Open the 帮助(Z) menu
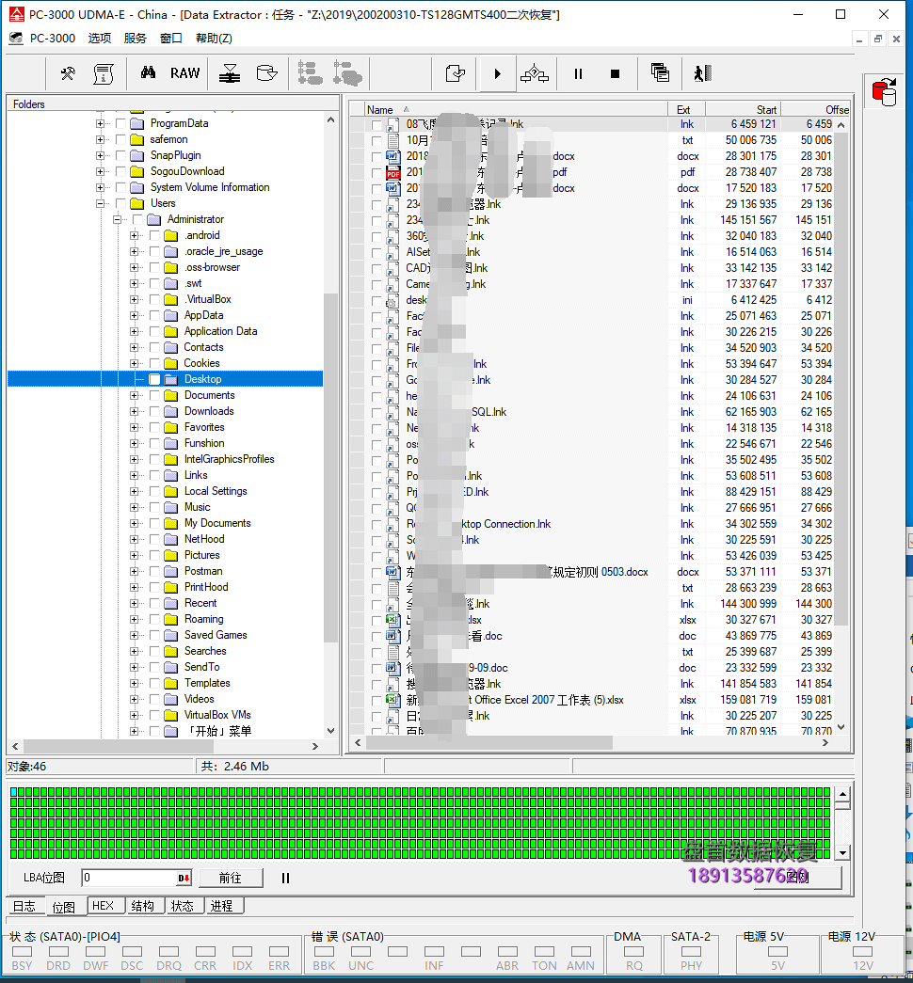The height and width of the screenshot is (983, 913). 214,39
